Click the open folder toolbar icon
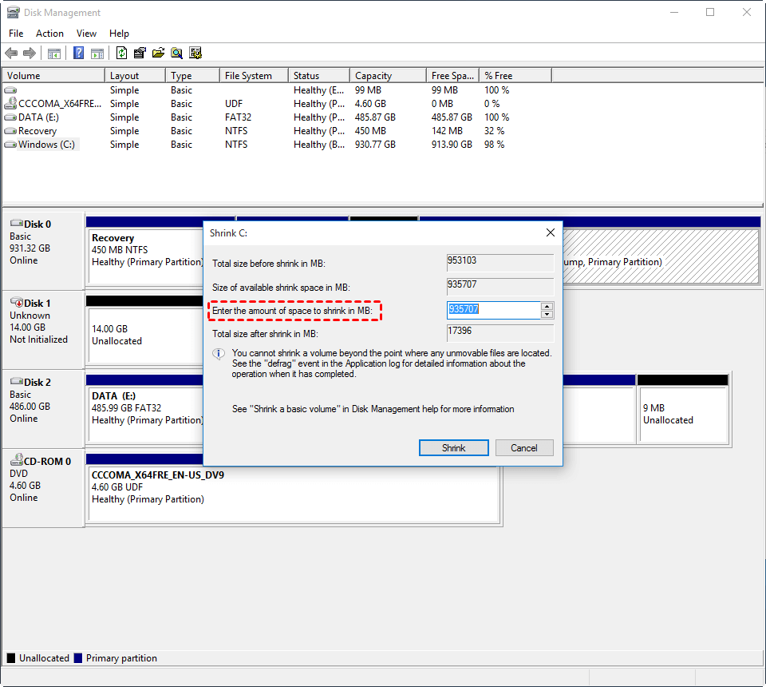Screen dimensions: 766x687 [158, 54]
